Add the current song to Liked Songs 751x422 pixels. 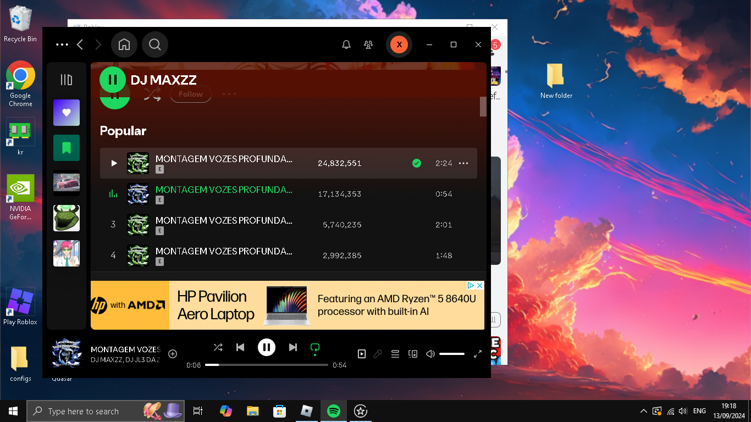point(173,354)
